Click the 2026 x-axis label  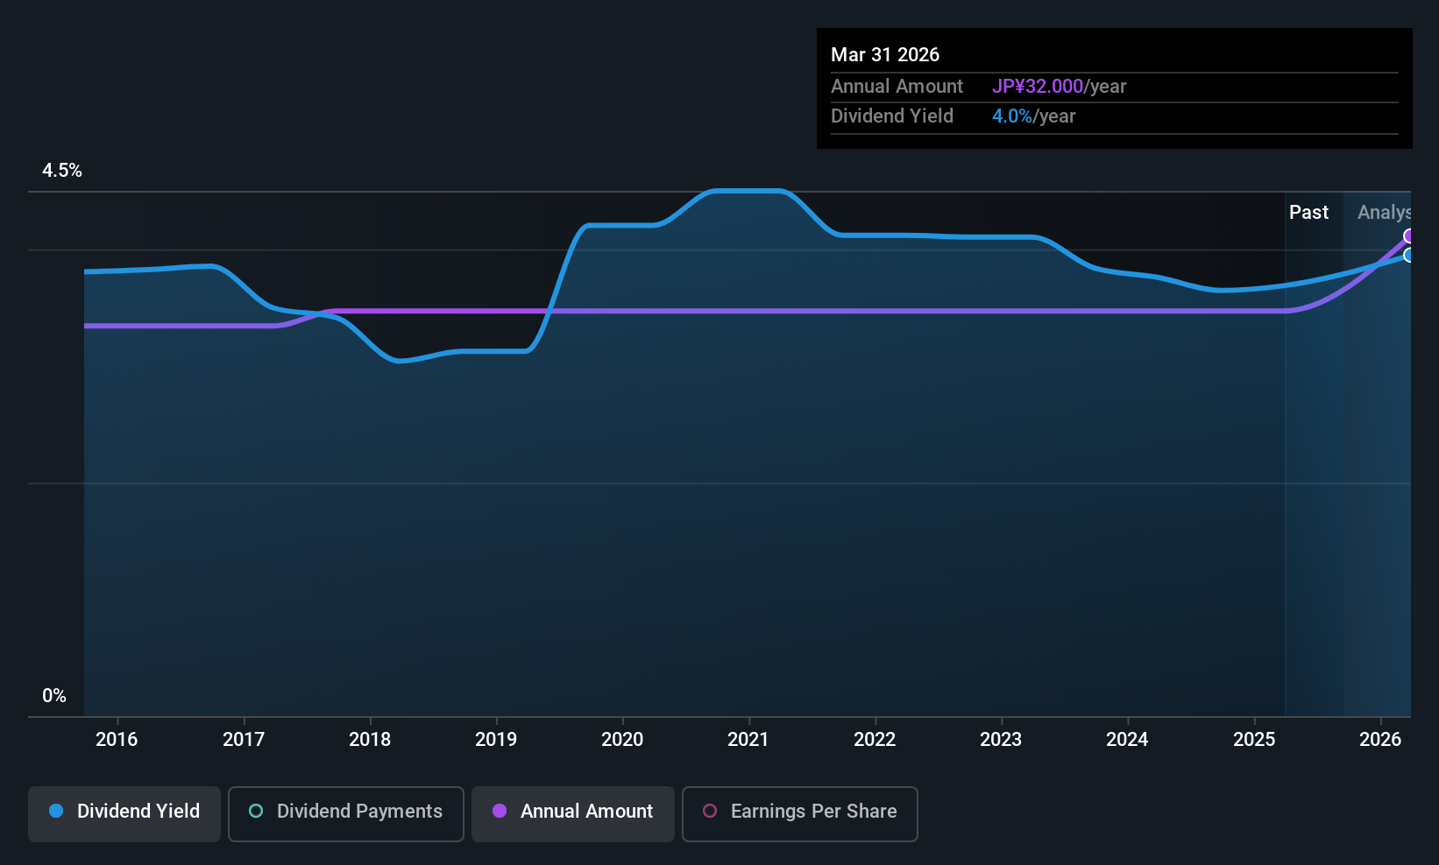click(x=1380, y=739)
